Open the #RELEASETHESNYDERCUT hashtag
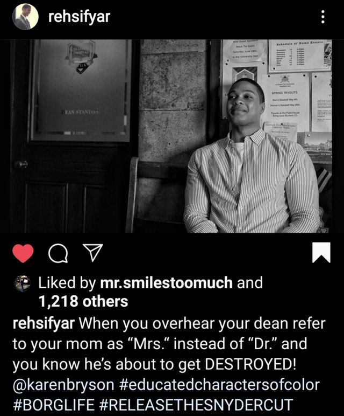The image size is (344, 416). [x=197, y=405]
